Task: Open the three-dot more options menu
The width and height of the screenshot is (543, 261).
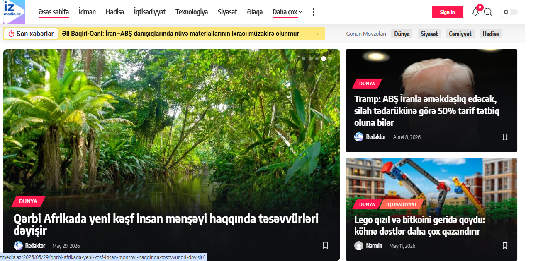Action: (313, 12)
